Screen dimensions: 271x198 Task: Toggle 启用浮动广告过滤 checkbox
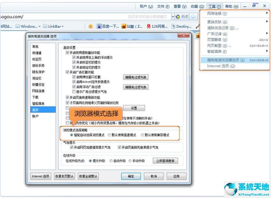click(74, 87)
